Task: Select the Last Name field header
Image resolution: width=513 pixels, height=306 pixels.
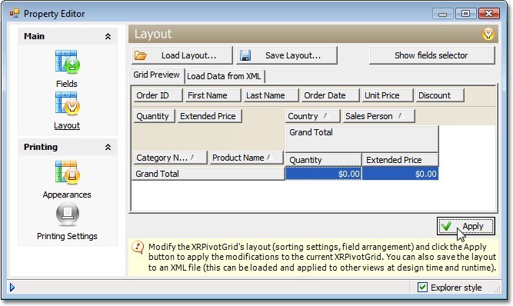Action: (x=271, y=95)
